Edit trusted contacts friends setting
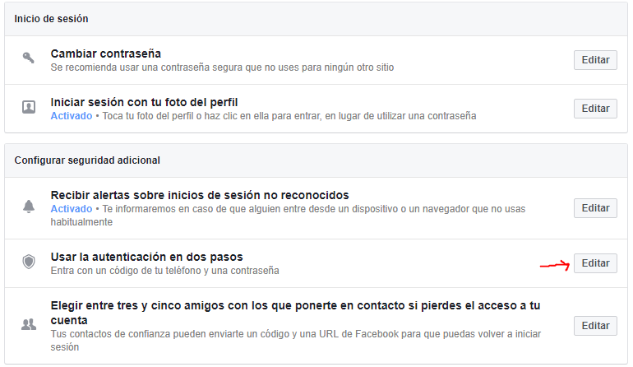The width and height of the screenshot is (633, 367). coord(595,325)
